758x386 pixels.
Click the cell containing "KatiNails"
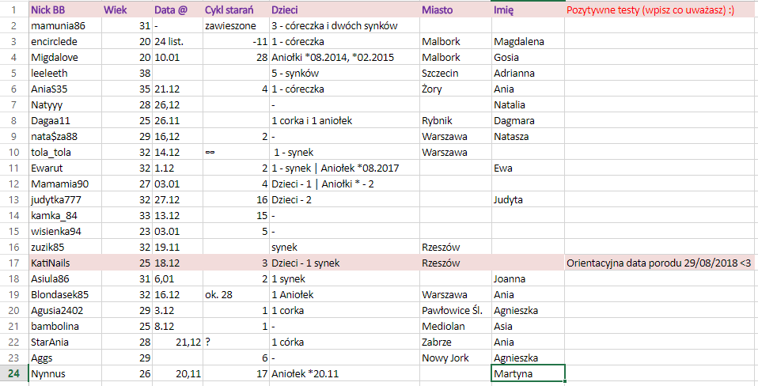click(63, 262)
